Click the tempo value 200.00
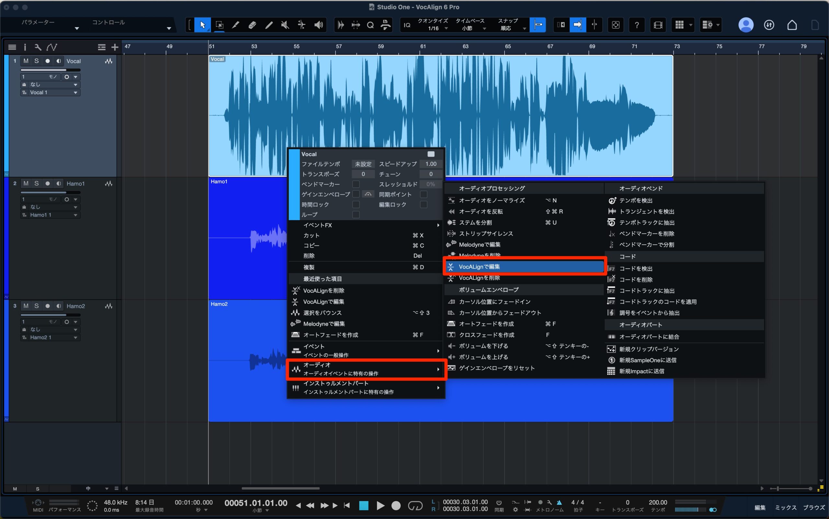 658,502
